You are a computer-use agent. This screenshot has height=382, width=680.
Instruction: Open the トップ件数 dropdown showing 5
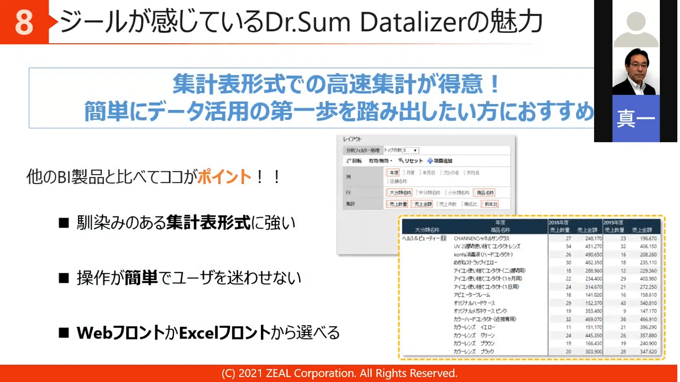410,151
